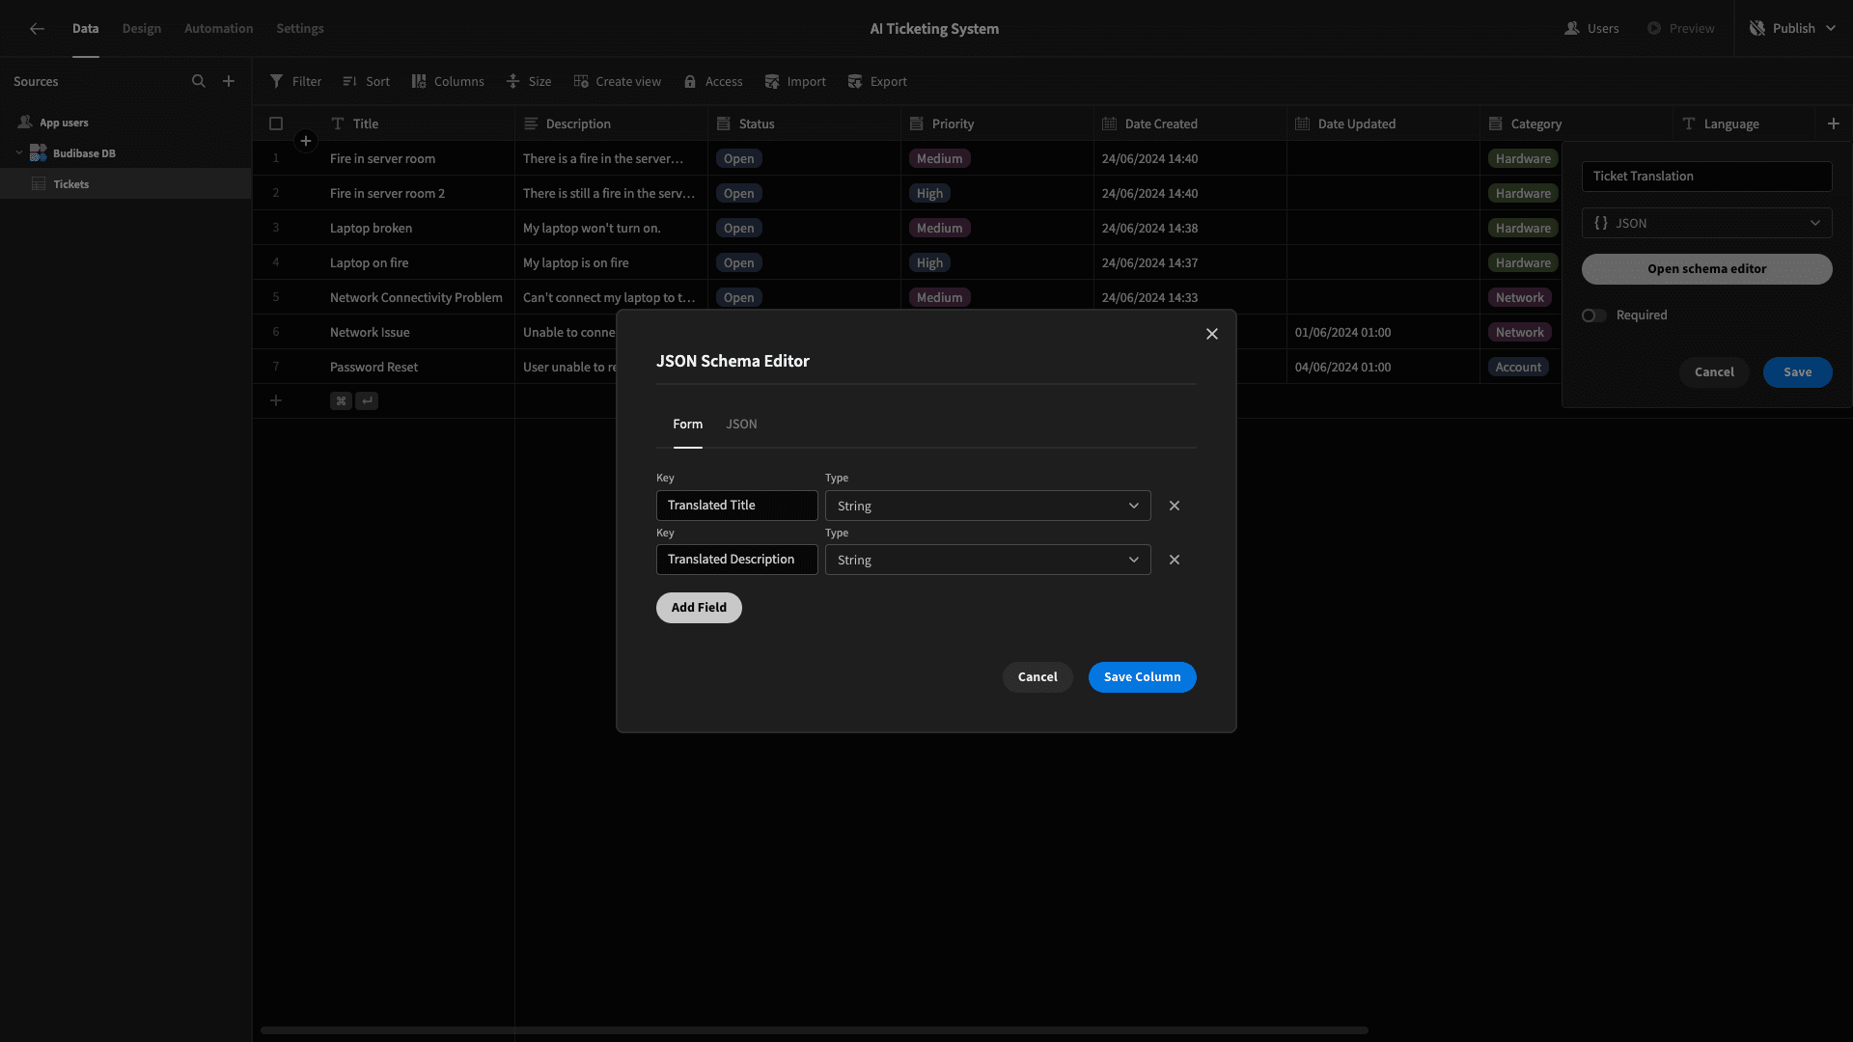The width and height of the screenshot is (1853, 1042).
Task: Click Save Column
Action: point(1143,677)
